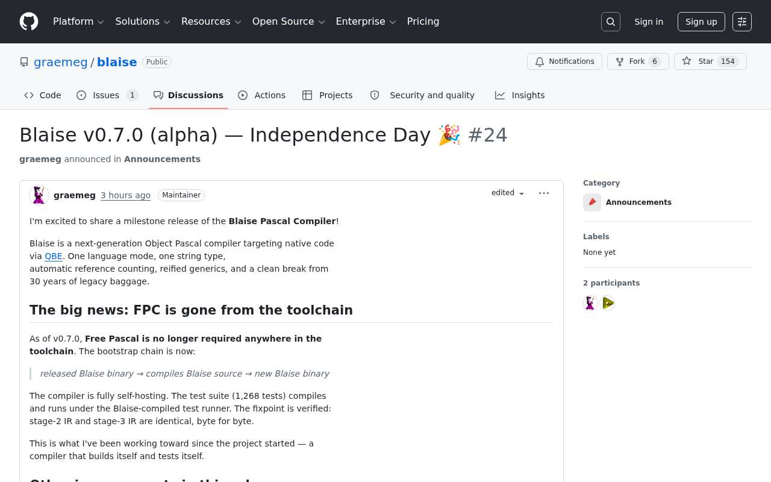Expand the Open Source menu
Viewport: 771px width, 482px height.
pyautogui.click(x=289, y=22)
